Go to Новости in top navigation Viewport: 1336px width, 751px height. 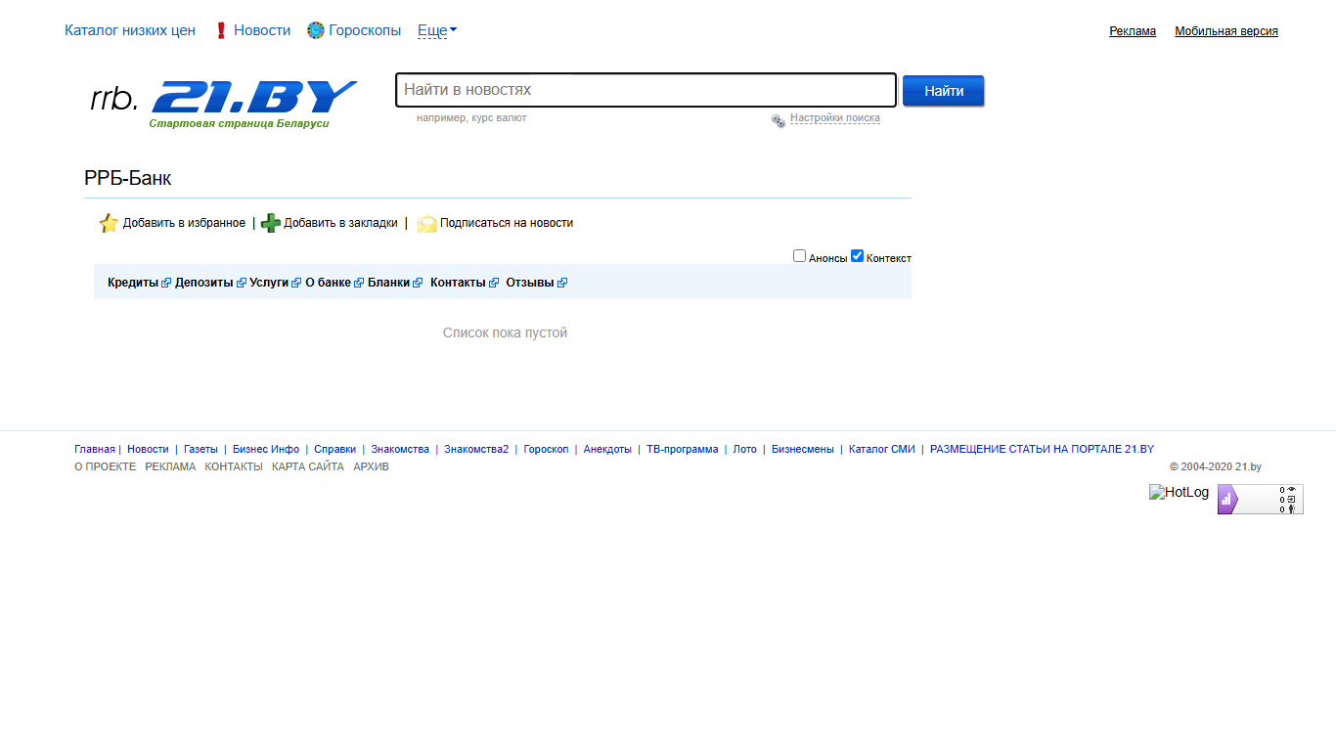click(262, 30)
